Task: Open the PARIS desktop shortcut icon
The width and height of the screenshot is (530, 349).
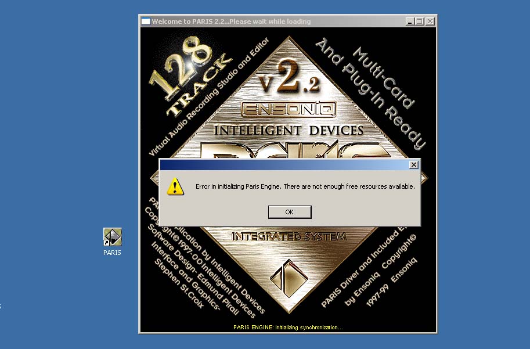Action: point(112,237)
